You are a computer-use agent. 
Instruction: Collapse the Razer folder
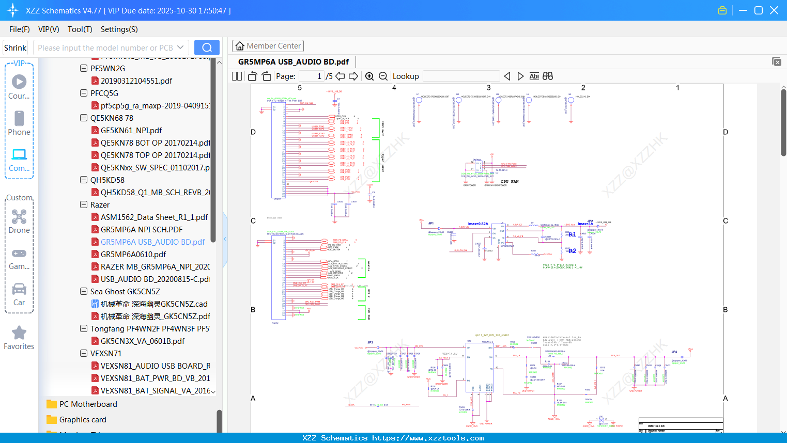tap(84, 204)
